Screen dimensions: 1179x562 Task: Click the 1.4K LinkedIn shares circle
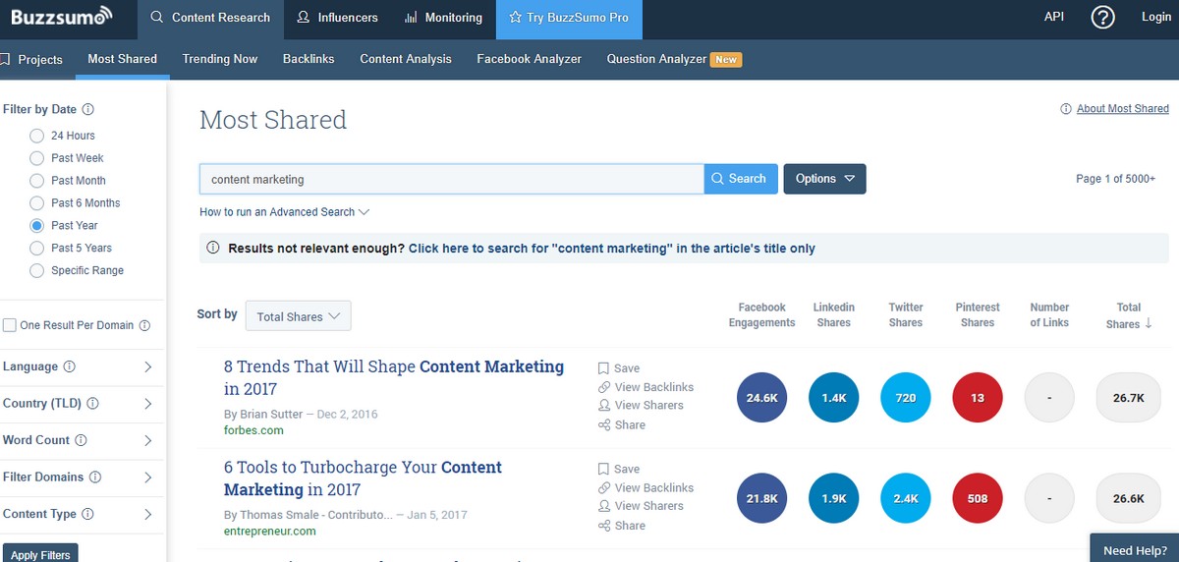834,398
